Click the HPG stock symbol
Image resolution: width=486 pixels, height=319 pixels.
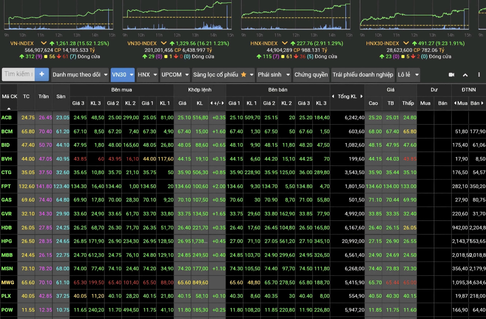[x=7, y=241]
